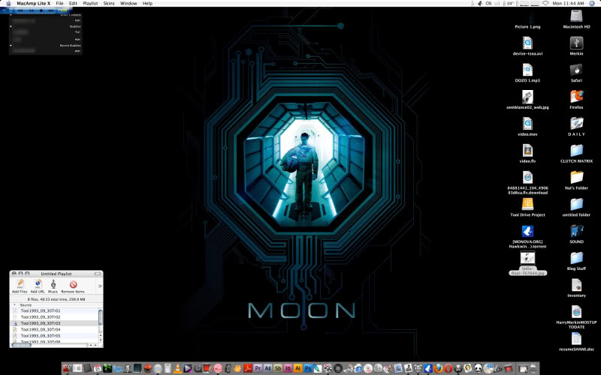601x375 pixels.
Task: Select the video.mov file icon
Action: coord(527,124)
